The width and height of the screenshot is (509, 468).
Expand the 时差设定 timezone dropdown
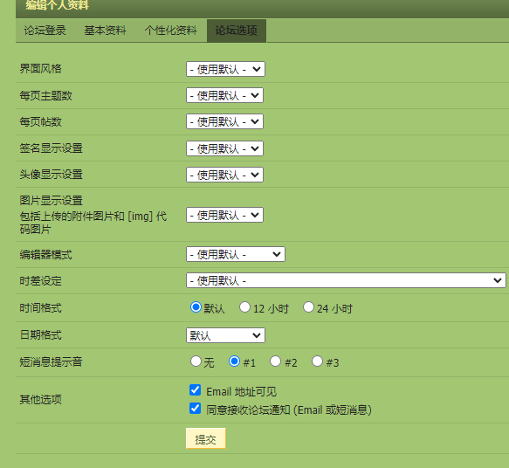point(346,280)
